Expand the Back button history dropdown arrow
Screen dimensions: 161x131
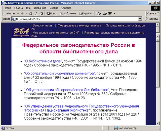18,13
